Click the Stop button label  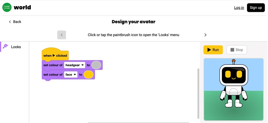(239, 50)
